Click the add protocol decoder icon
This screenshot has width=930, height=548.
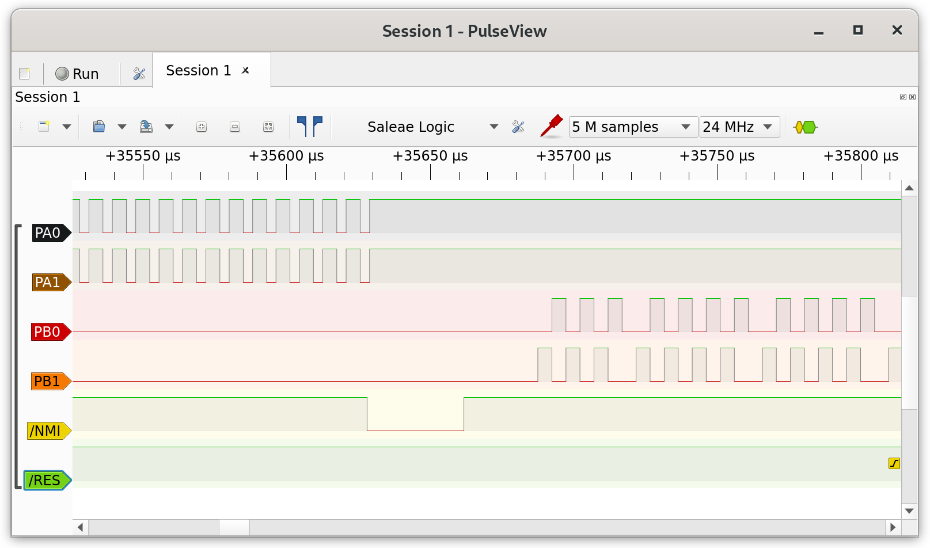tap(805, 127)
